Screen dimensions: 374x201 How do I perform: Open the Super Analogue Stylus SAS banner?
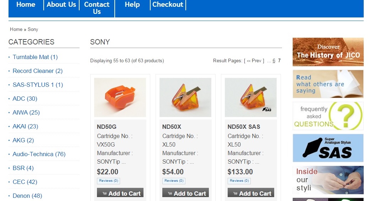[328, 148]
